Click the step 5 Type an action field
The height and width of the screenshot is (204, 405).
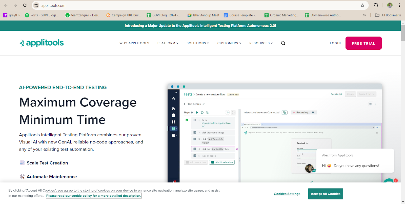pyautogui.click(x=213, y=156)
